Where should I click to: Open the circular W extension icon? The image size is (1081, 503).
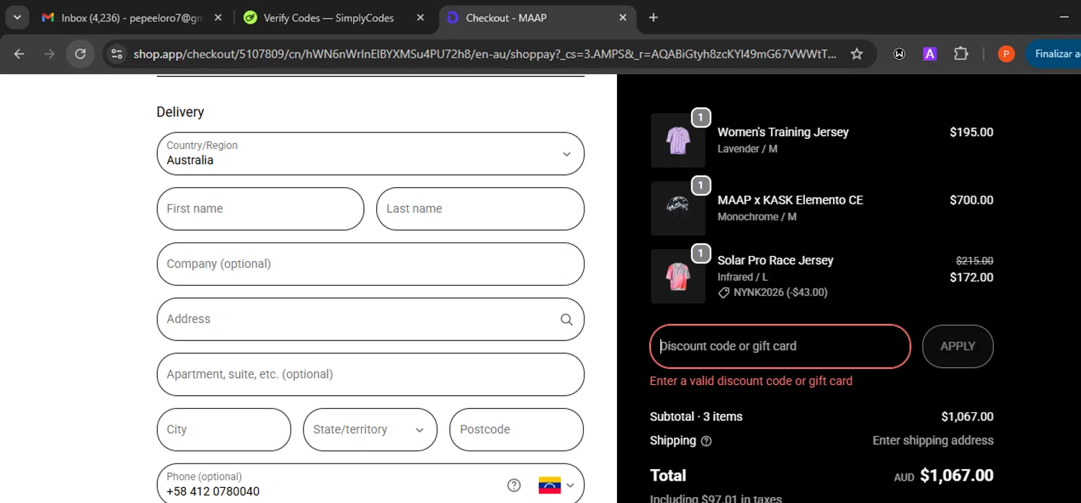tap(899, 54)
